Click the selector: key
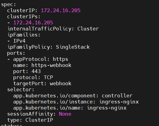 coord(20,89)
